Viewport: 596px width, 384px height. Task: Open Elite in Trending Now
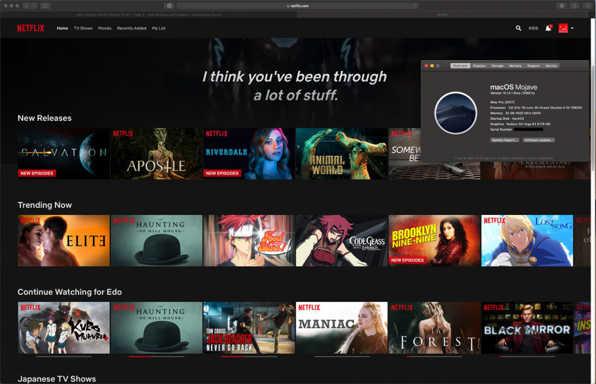click(x=64, y=241)
